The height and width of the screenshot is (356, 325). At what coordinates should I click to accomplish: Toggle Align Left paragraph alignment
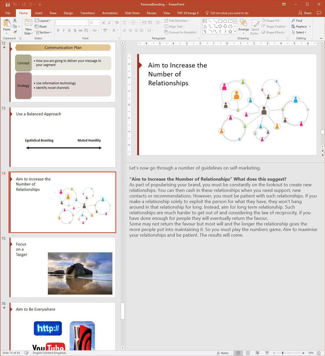[125, 30]
